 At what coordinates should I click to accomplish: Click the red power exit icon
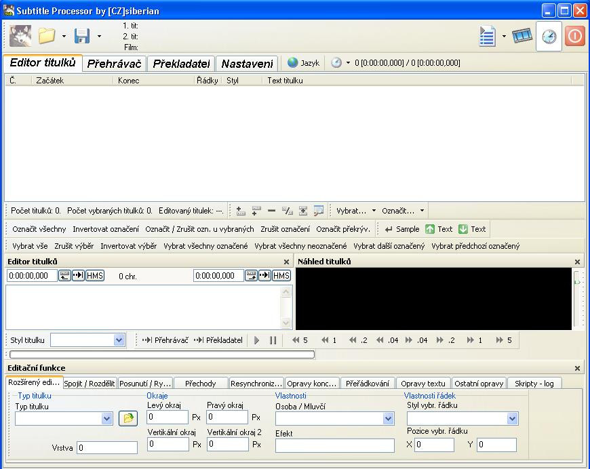pyautogui.click(x=574, y=36)
